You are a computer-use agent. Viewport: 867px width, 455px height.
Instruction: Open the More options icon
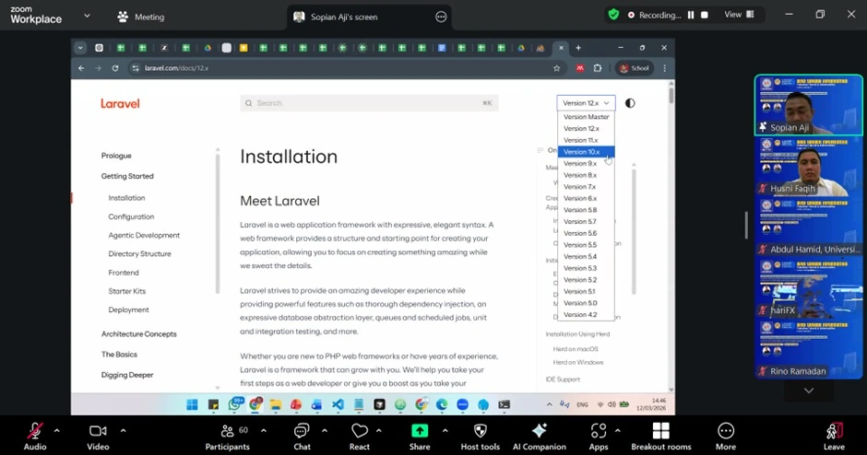tap(726, 431)
